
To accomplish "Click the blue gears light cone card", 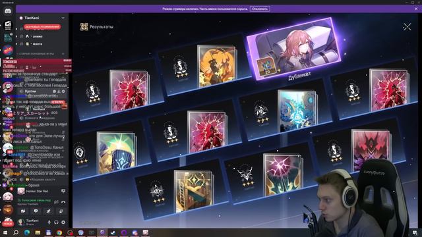I will click(297, 111).
